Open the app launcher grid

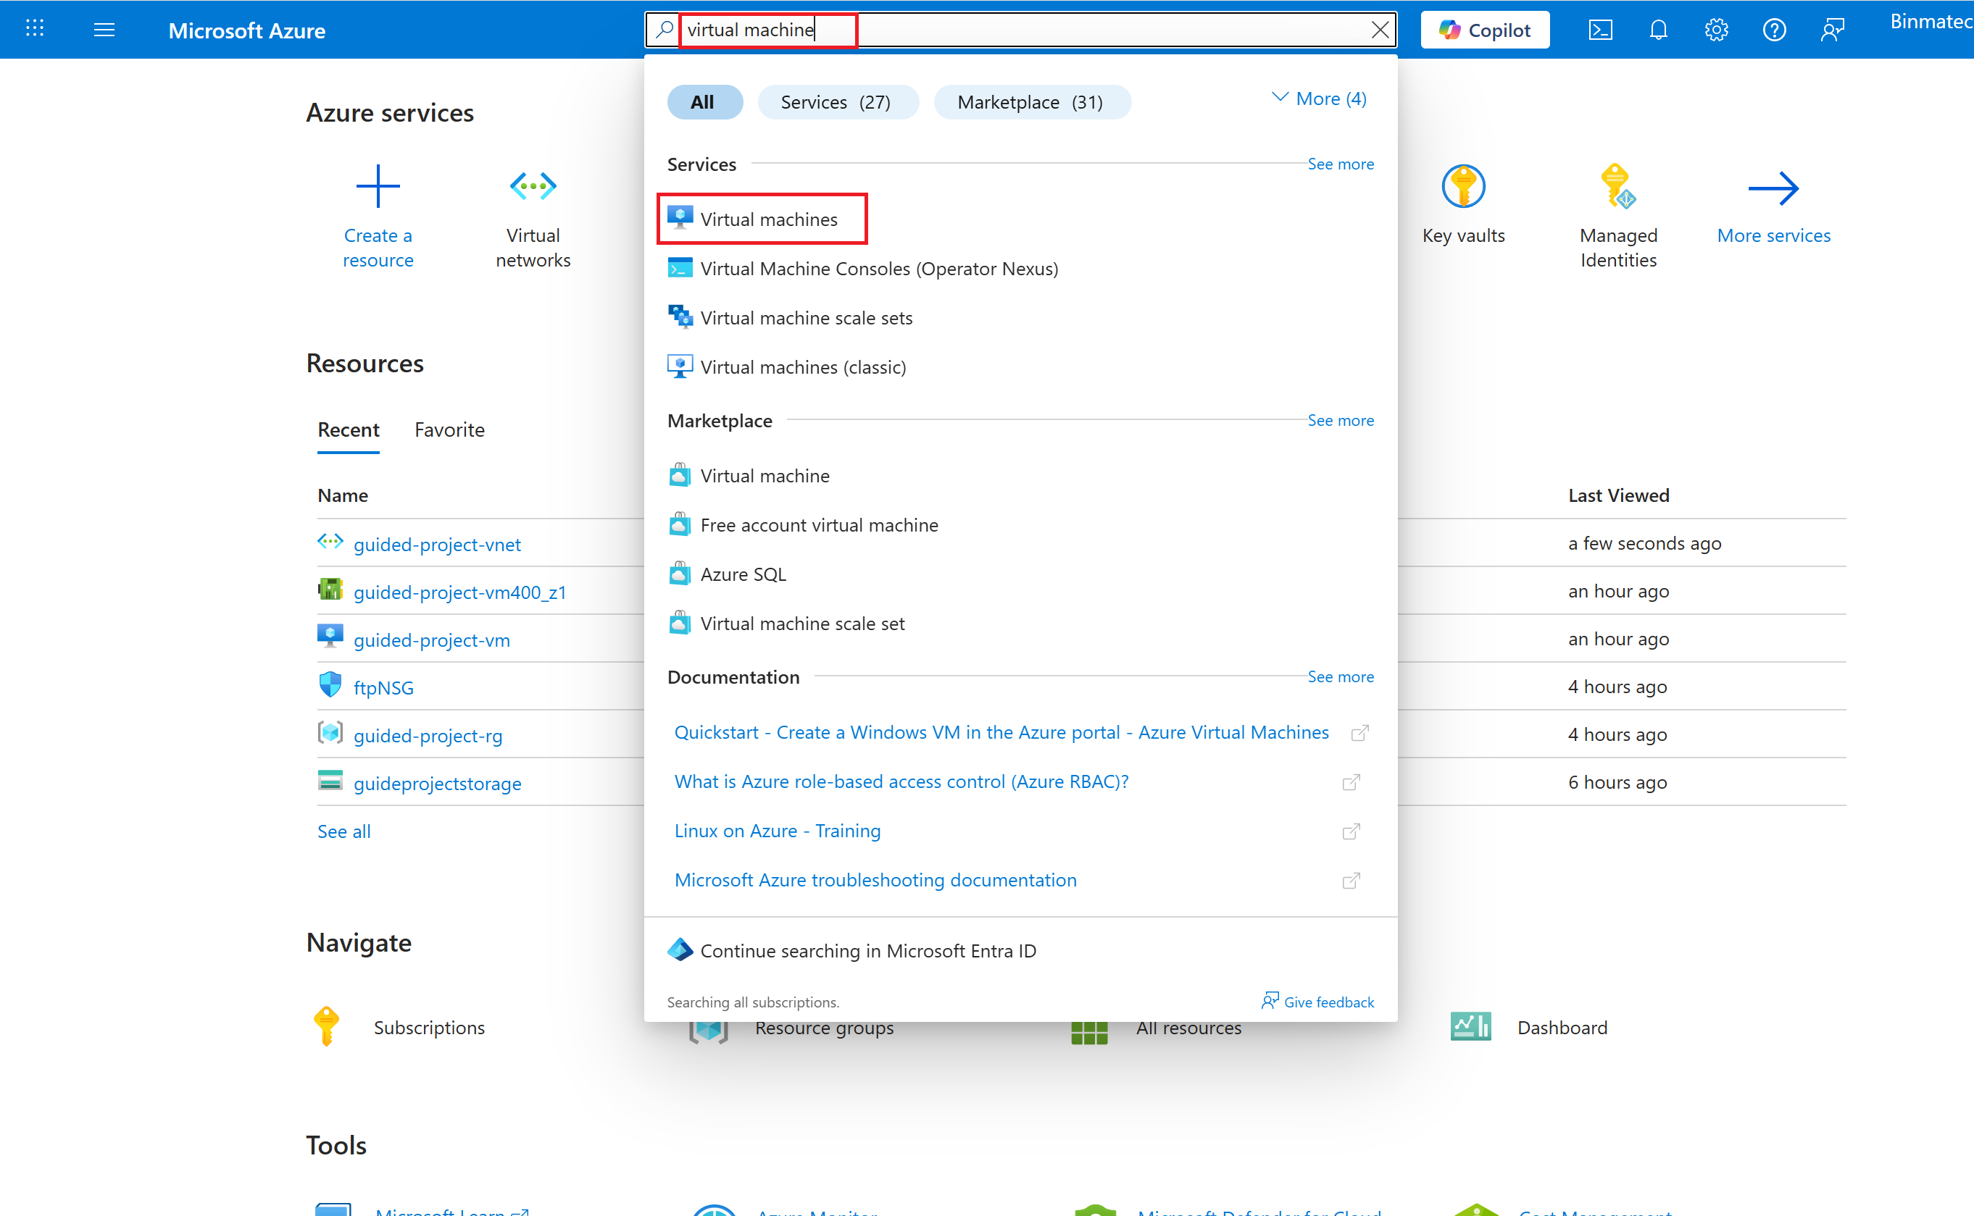[35, 28]
